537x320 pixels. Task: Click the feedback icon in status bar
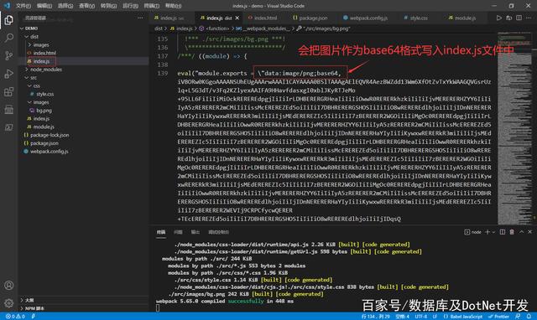(x=518, y=317)
